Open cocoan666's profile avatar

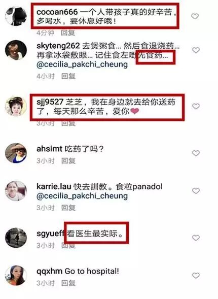tap(16, 16)
